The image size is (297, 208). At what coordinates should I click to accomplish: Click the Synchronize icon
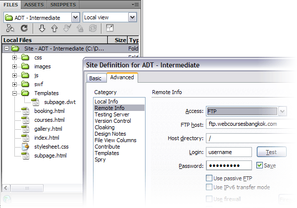(x=93, y=28)
